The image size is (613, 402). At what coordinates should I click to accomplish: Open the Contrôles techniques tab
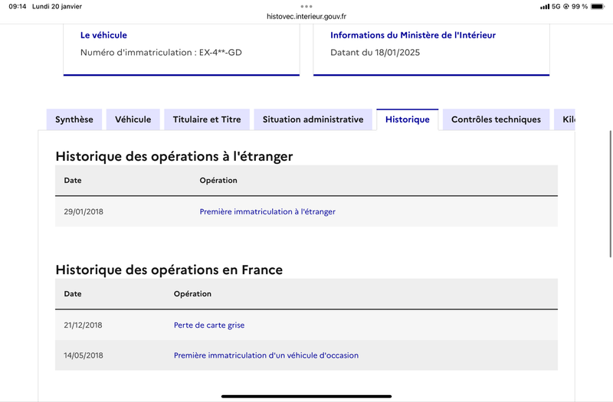496,119
